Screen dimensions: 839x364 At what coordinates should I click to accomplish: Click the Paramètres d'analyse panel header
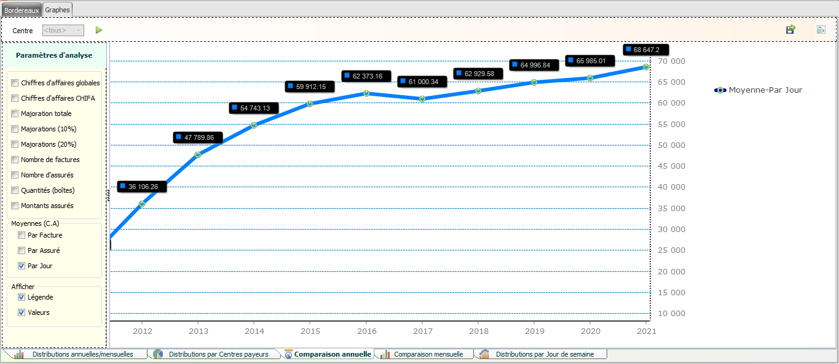click(x=54, y=55)
